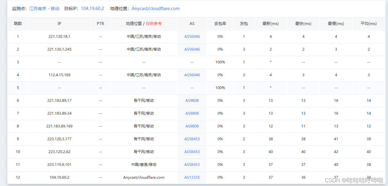Click AS58453 link for 223.119.6.101

[x=192, y=165]
